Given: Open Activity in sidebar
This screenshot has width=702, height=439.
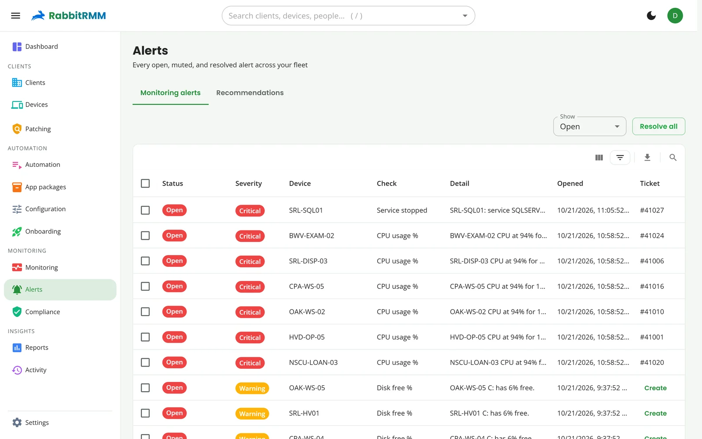Looking at the screenshot, I should (x=60, y=370).
